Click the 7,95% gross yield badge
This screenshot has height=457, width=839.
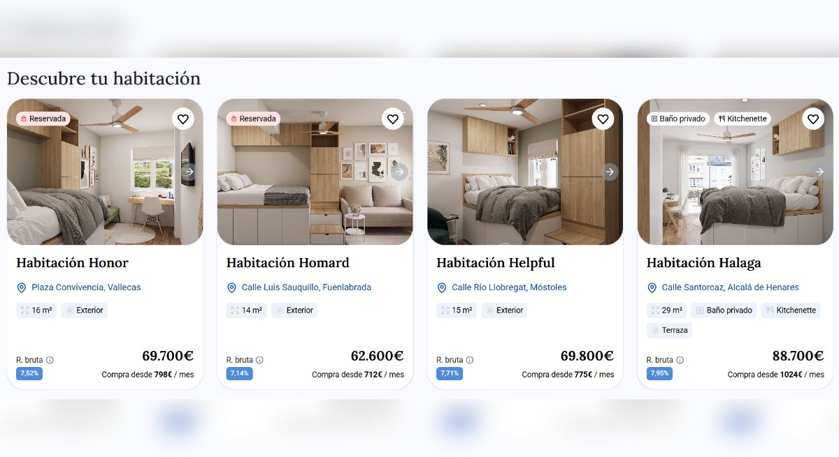coord(659,373)
